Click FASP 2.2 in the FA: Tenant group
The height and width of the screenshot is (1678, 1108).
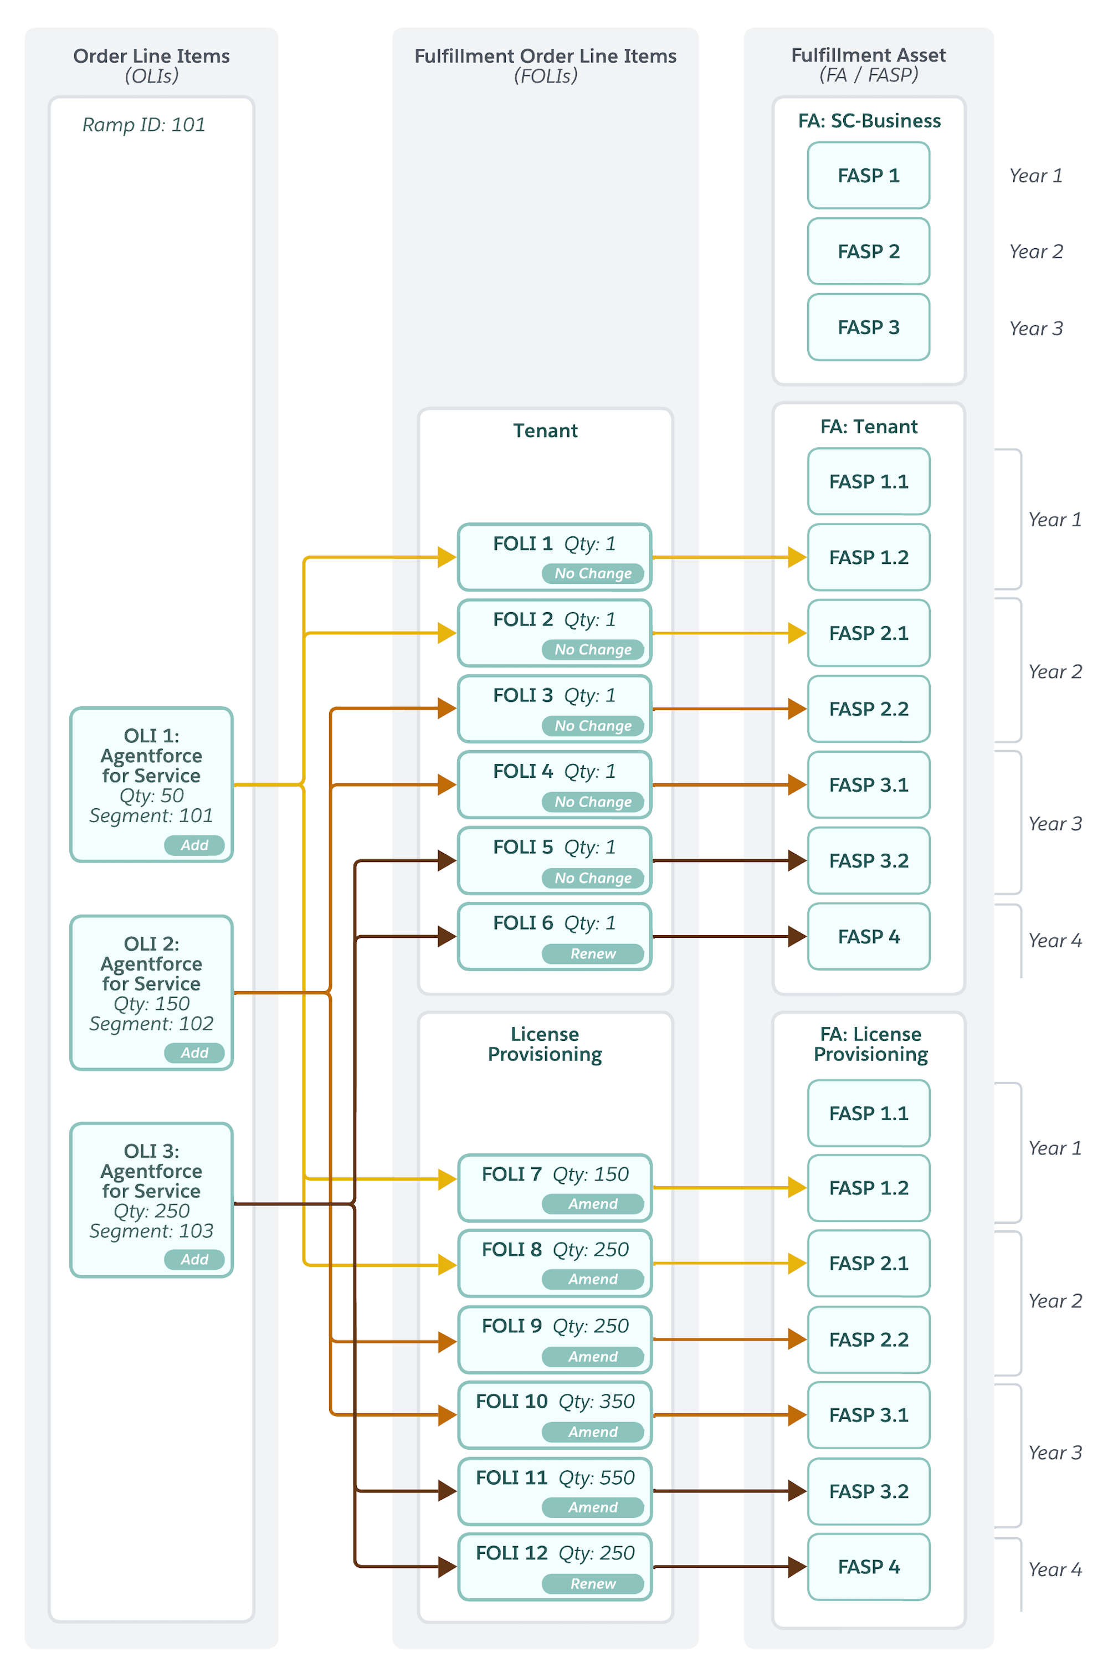(869, 709)
